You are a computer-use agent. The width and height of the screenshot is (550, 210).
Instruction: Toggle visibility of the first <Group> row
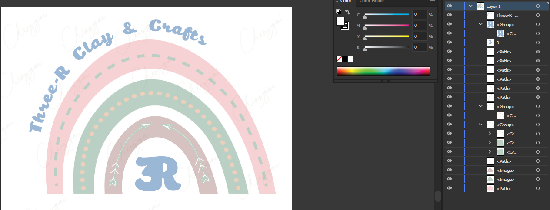[450, 24]
